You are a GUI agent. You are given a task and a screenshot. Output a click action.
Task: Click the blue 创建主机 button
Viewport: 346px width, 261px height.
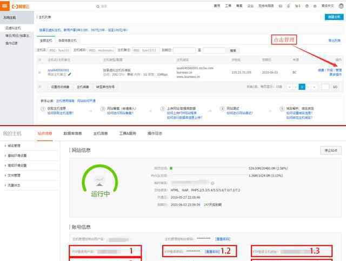tap(334, 17)
